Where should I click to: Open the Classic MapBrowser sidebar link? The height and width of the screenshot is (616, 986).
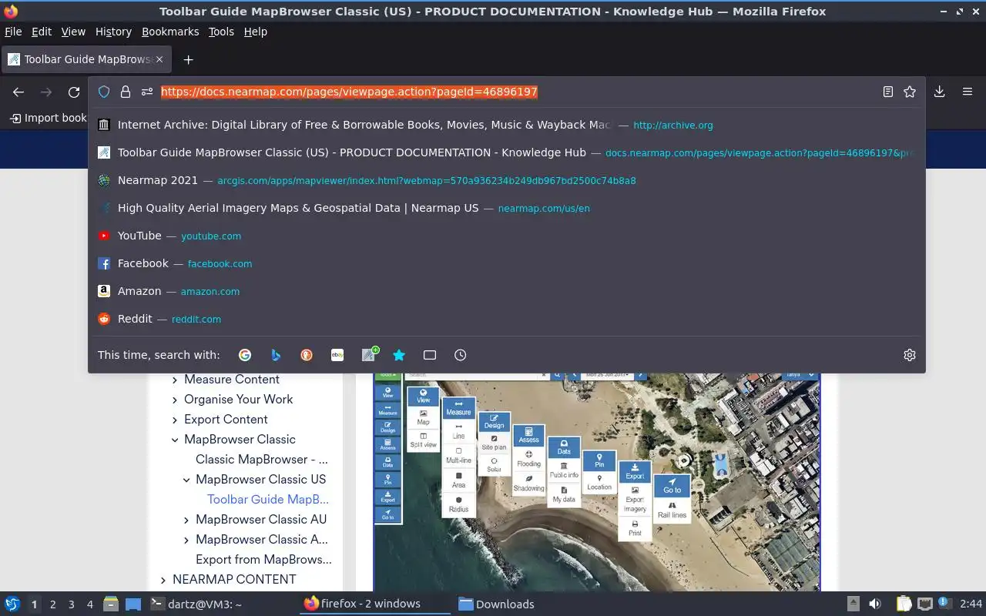[x=262, y=460]
